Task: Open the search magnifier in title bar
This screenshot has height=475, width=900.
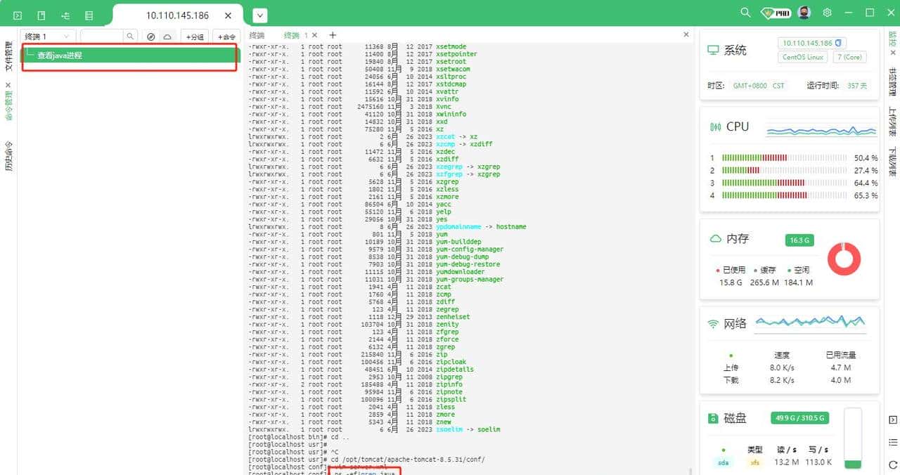Action: 746,13
